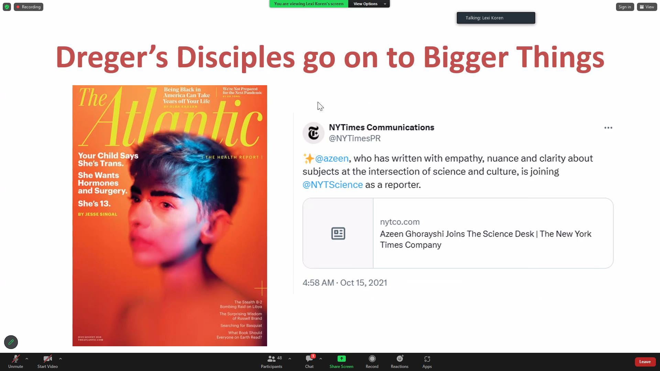Expand the Chat options arrow
This screenshot has height=371, width=660.
click(321, 359)
